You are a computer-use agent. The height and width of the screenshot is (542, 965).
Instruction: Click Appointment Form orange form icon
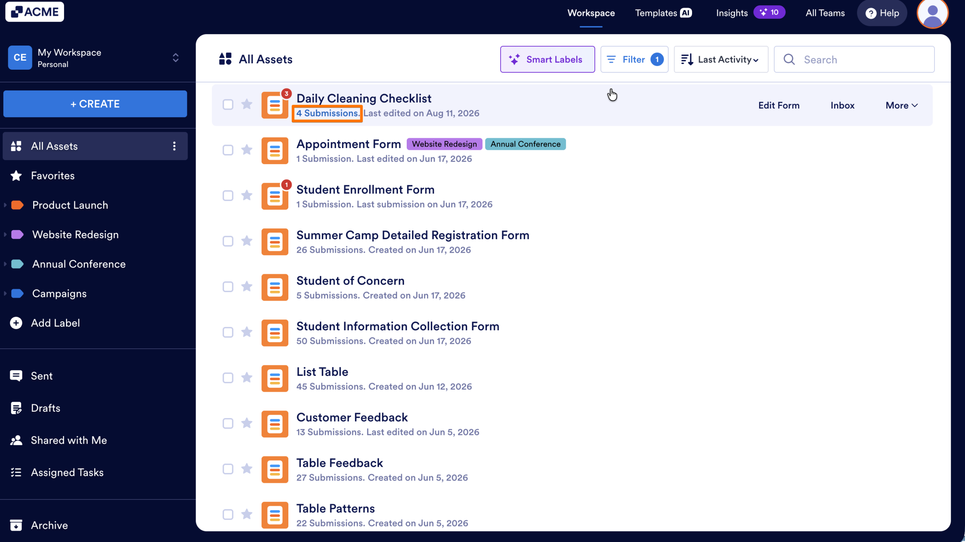(x=275, y=151)
